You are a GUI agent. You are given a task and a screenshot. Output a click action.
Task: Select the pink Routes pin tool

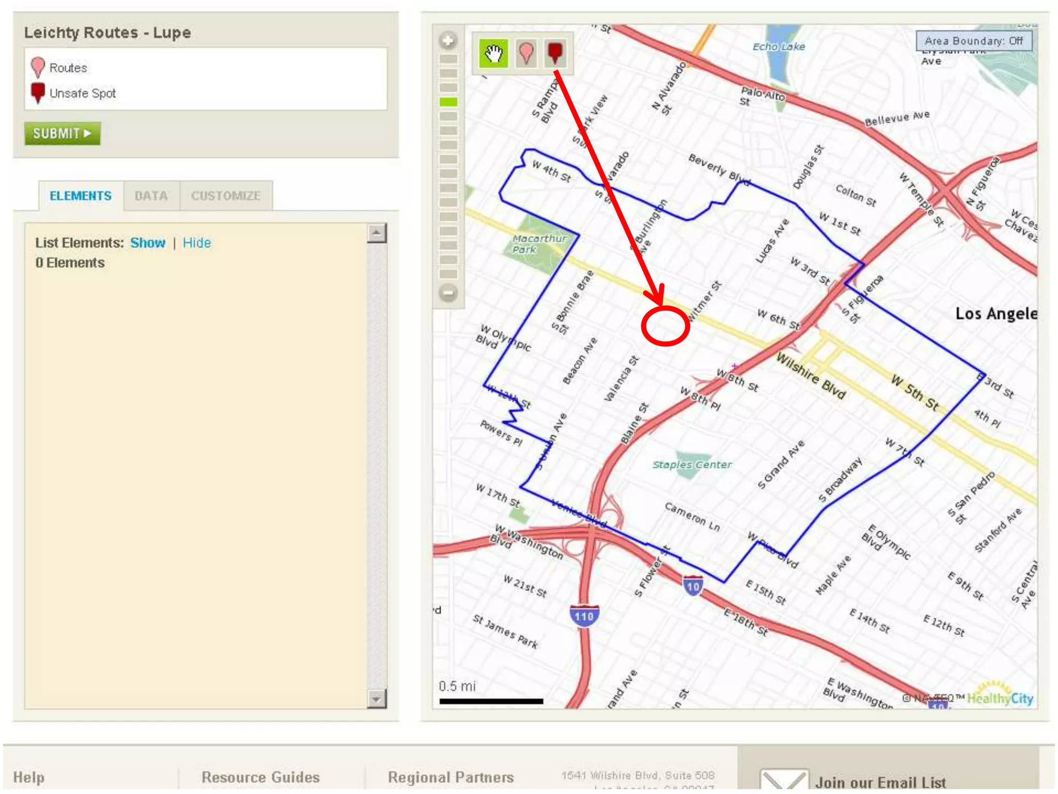click(x=526, y=53)
